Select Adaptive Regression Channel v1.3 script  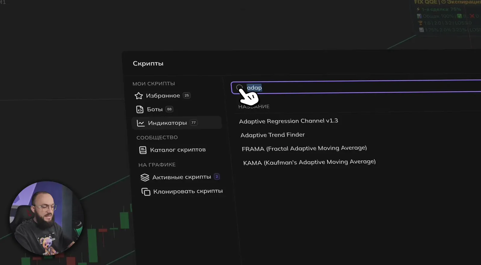click(289, 121)
